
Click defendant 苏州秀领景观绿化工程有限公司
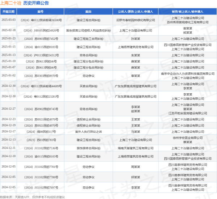188,22
